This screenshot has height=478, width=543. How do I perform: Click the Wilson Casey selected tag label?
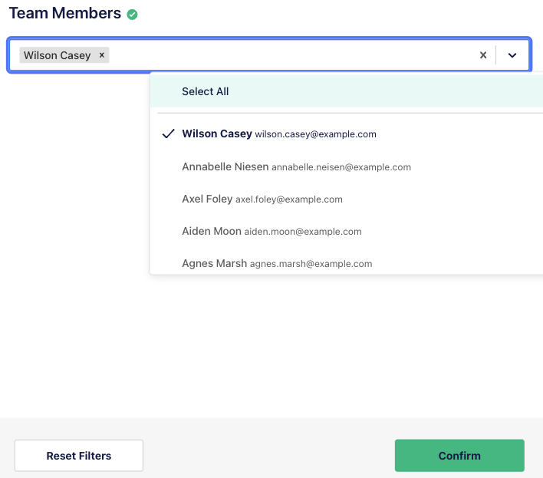(57, 55)
